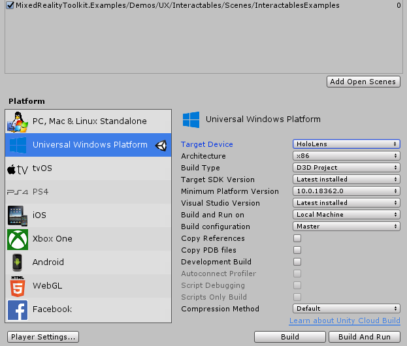Uncheck the InteractablesExamples scene checkbox

(x=10, y=5)
